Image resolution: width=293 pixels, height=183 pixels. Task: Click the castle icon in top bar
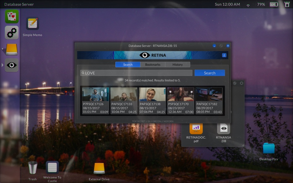point(287,4)
